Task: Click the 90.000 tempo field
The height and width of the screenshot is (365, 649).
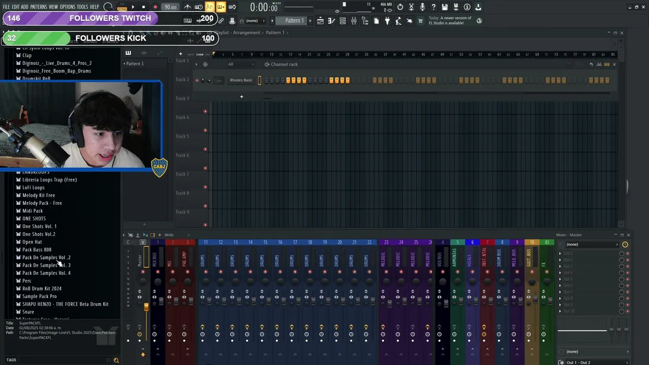Action: pyautogui.click(x=170, y=7)
